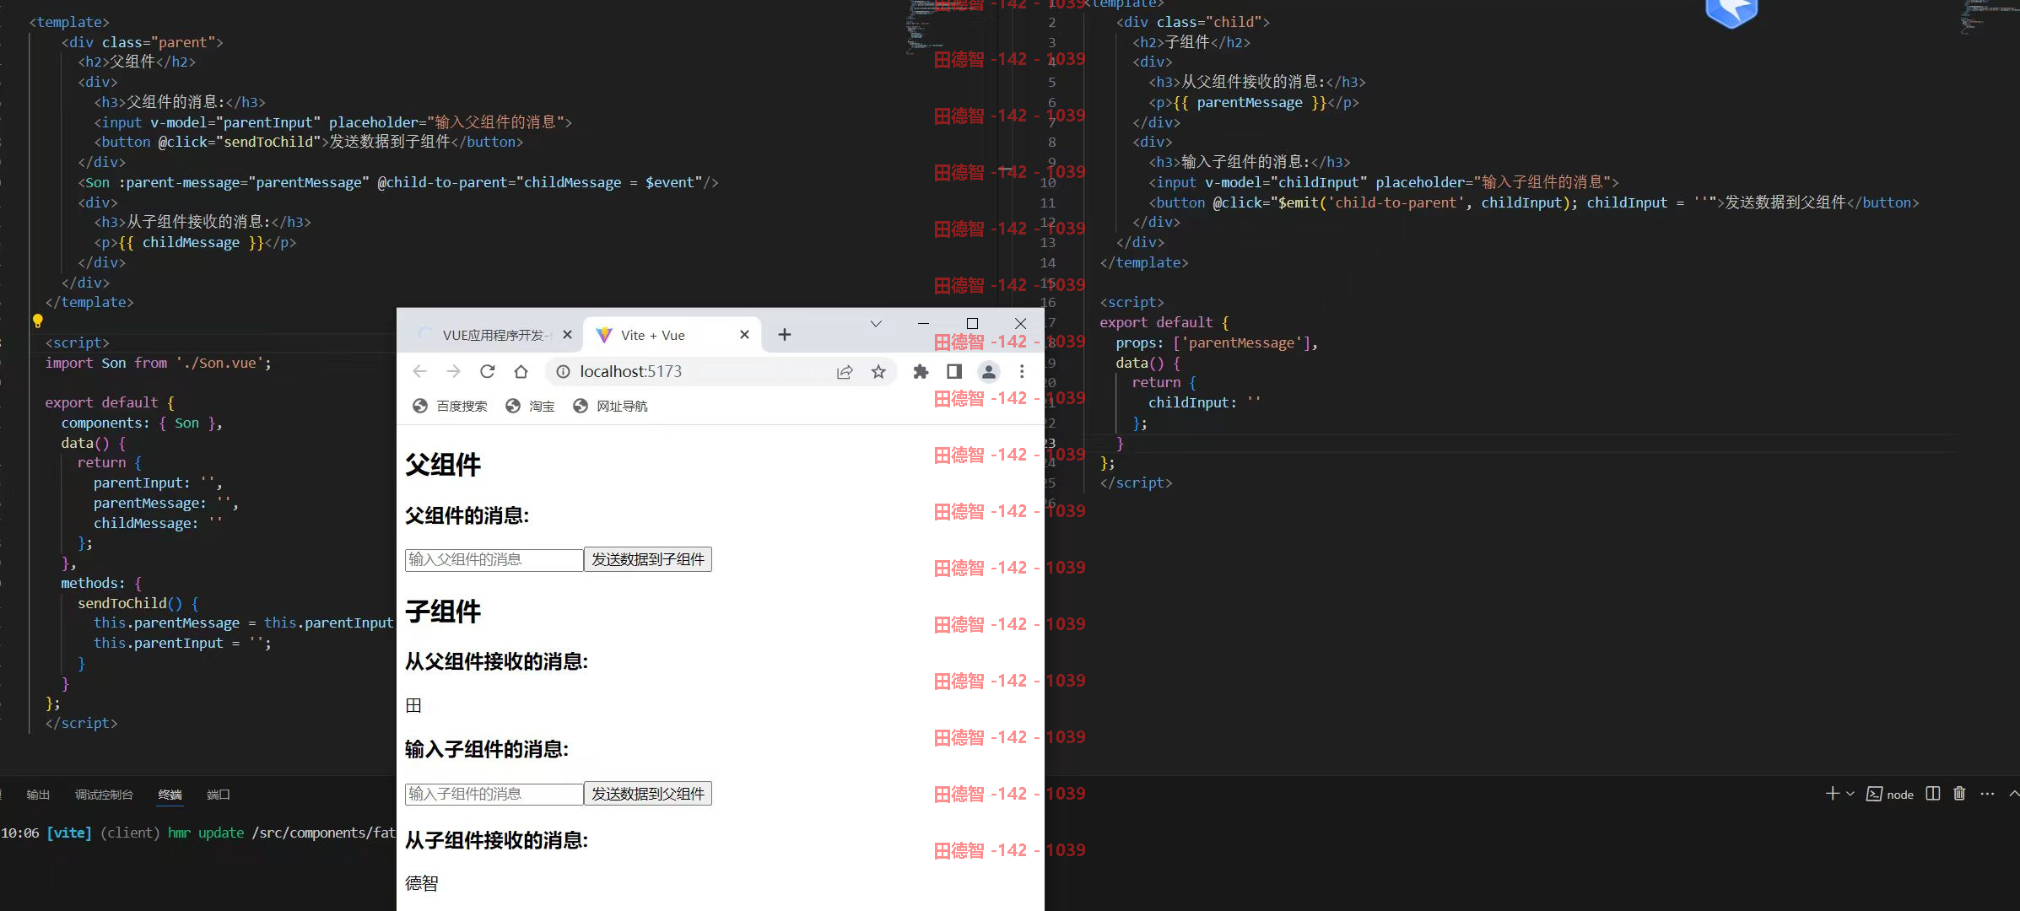Open the 淘宝 bookmark
This screenshot has width=2020, height=911.
pos(530,407)
